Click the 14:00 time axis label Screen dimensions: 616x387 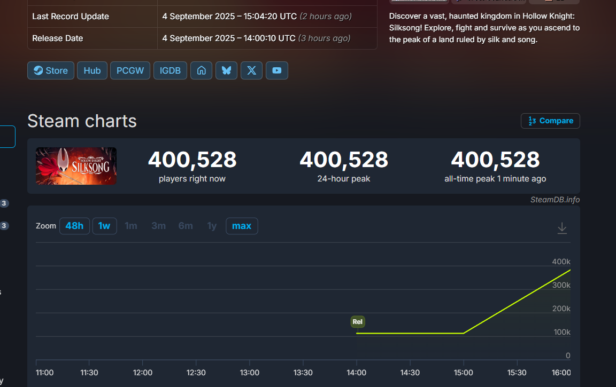pyautogui.click(x=356, y=373)
